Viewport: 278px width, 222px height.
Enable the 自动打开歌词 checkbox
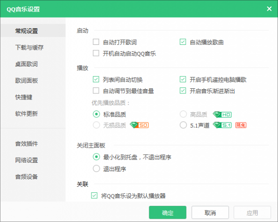point(96,42)
